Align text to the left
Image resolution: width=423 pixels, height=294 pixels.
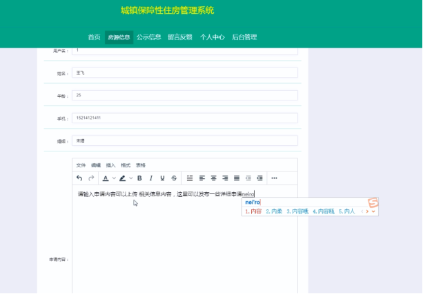(x=202, y=178)
